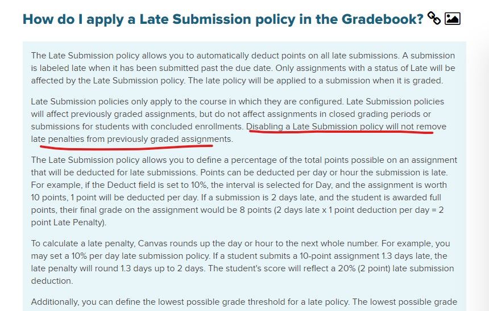Image resolution: width=489 pixels, height=311 pixels.
Task: Click the paragraph beginning "Late Submission policies only apply"
Action: coord(239,120)
